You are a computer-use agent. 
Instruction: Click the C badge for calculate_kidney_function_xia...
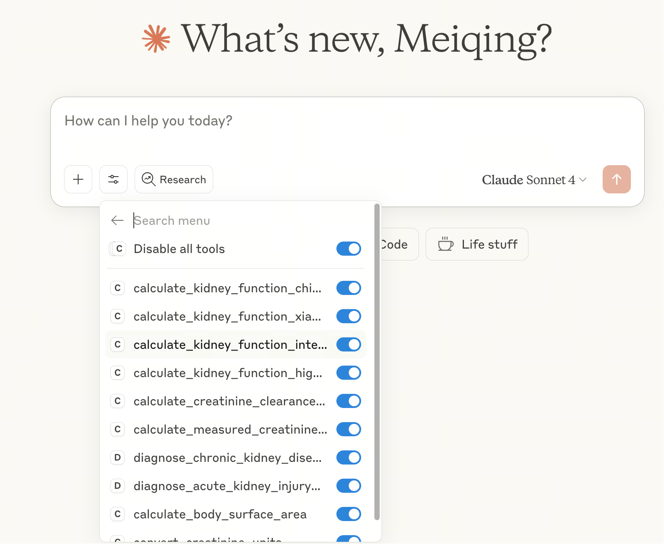coord(117,316)
